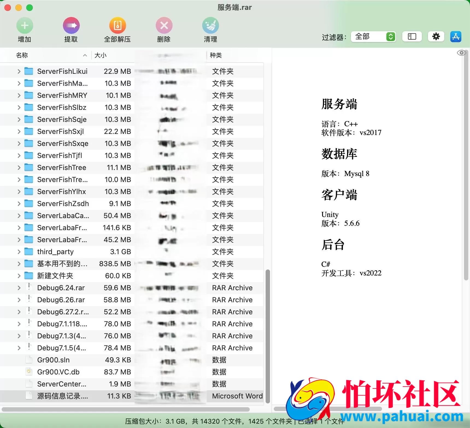Image resolution: width=470 pixels, height=428 pixels.
Task: Click the 22.9 MB size value
Action: [117, 71]
